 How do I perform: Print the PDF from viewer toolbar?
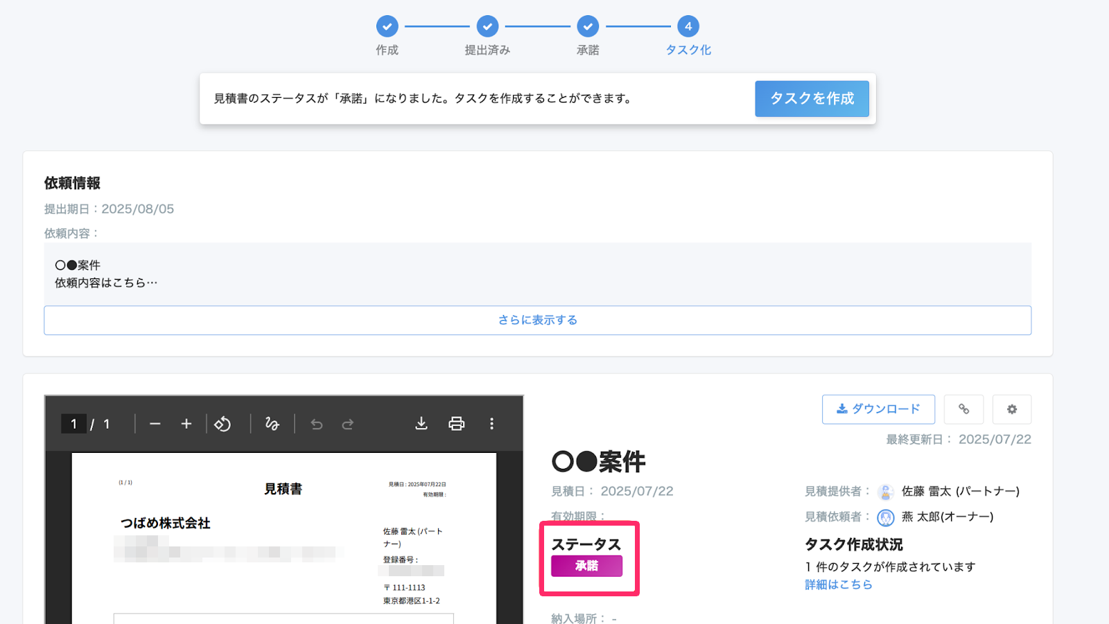click(x=456, y=424)
